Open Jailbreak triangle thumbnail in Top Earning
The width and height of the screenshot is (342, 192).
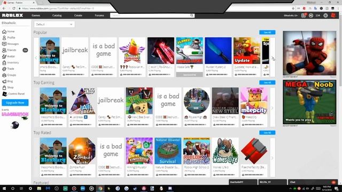(x=82, y=101)
